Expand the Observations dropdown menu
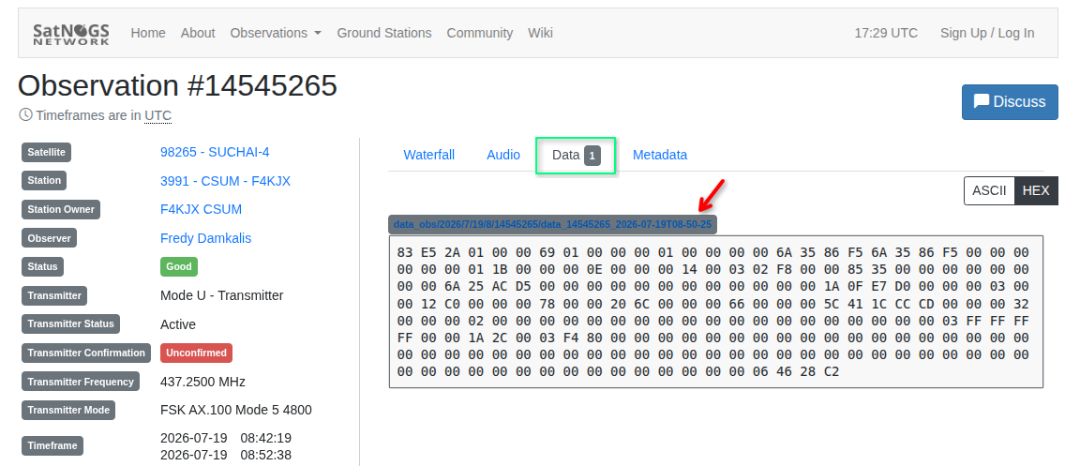Screen dimensions: 1065x466 pos(276,33)
